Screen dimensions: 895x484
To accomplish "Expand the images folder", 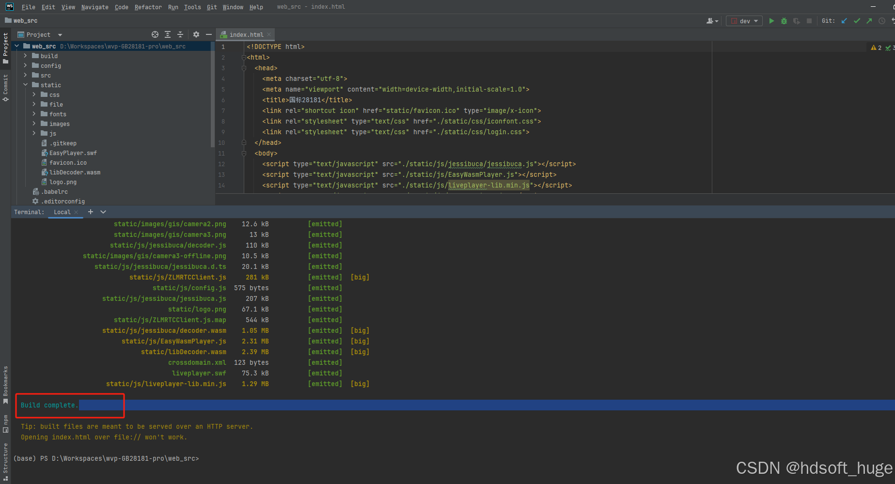I will click(x=34, y=124).
